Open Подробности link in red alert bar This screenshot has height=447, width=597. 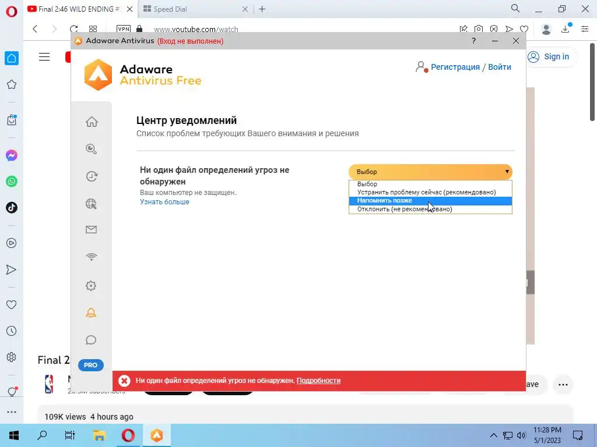point(318,381)
